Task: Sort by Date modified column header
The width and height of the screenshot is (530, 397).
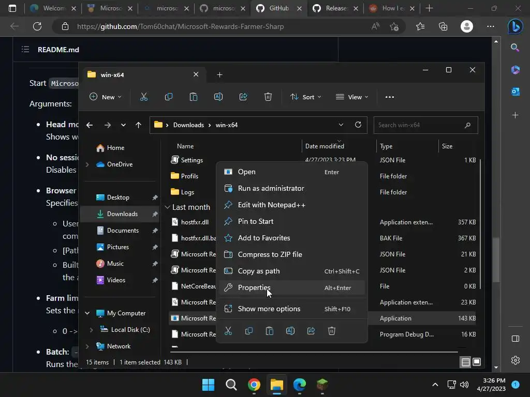Action: pyautogui.click(x=325, y=146)
